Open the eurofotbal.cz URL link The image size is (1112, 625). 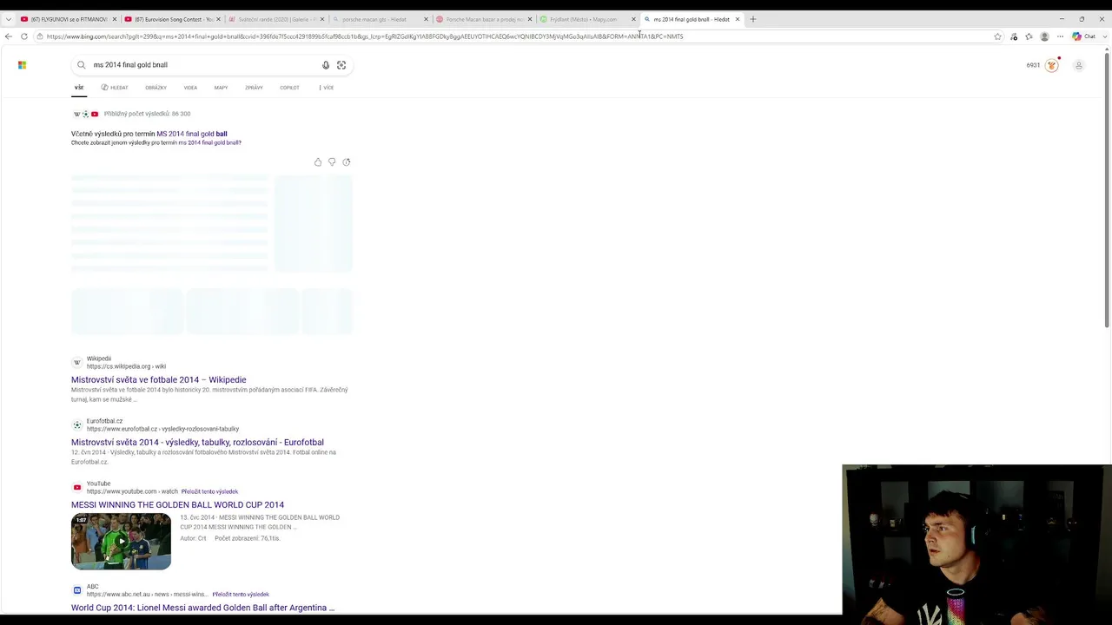click(162, 429)
